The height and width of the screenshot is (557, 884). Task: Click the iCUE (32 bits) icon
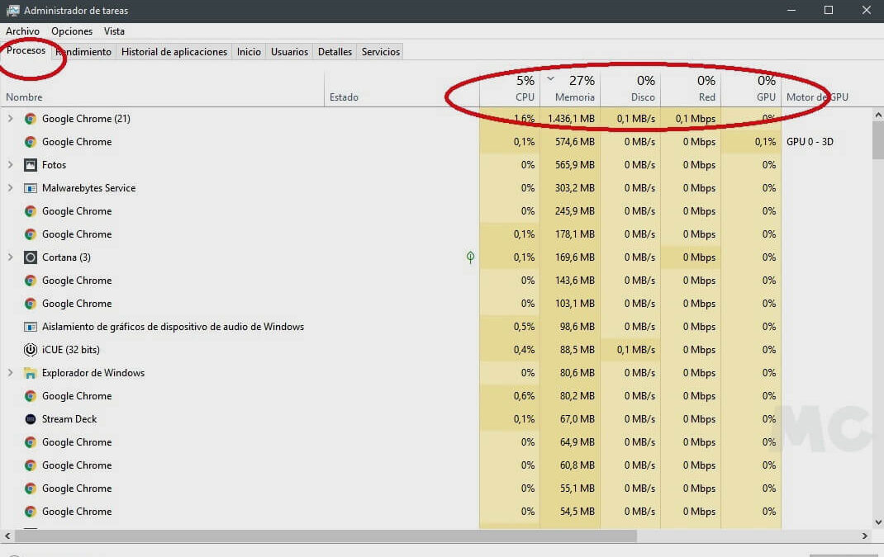pos(31,350)
